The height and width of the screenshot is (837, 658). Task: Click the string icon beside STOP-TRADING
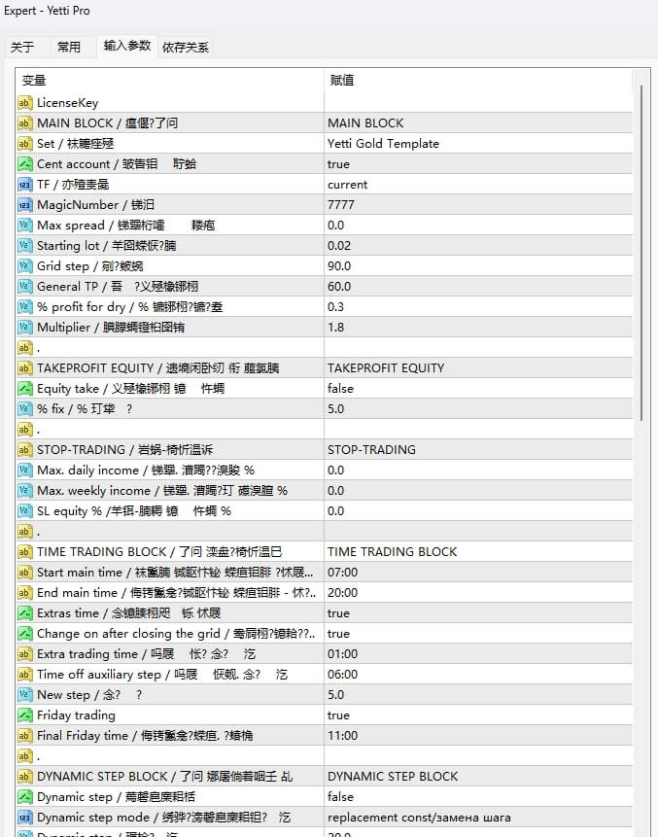coord(25,450)
